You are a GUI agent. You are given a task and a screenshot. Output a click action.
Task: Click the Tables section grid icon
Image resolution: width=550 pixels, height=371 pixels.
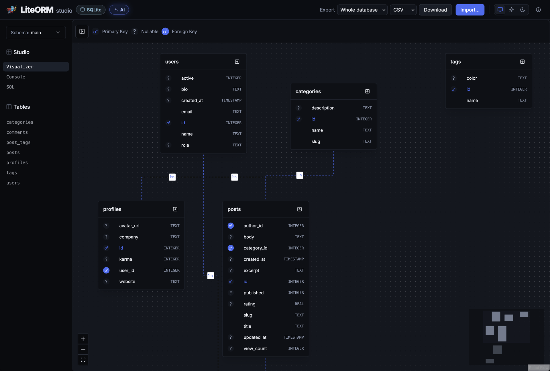[9, 107]
